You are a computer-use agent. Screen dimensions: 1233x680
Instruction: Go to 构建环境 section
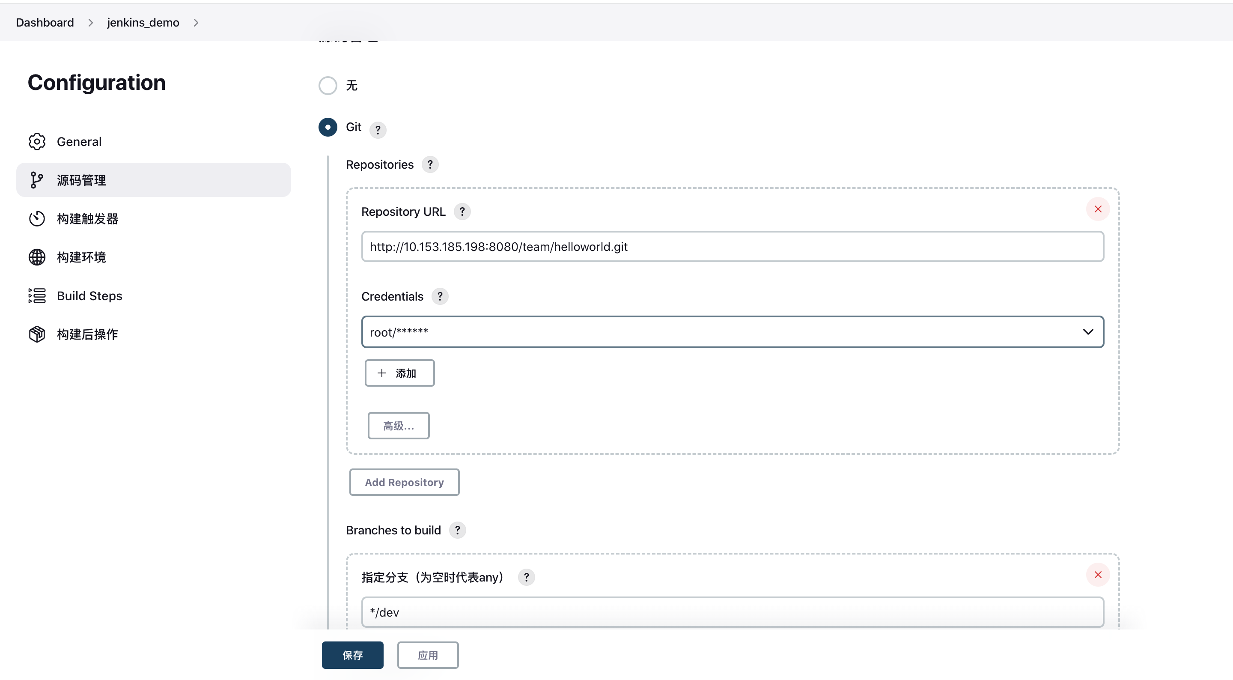pos(154,257)
